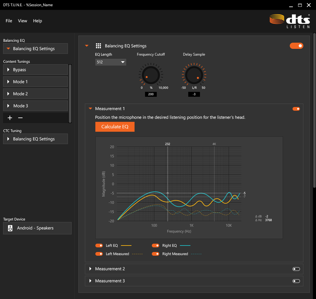
Task: Click the Δ Hz value 3768
Action: point(268,220)
